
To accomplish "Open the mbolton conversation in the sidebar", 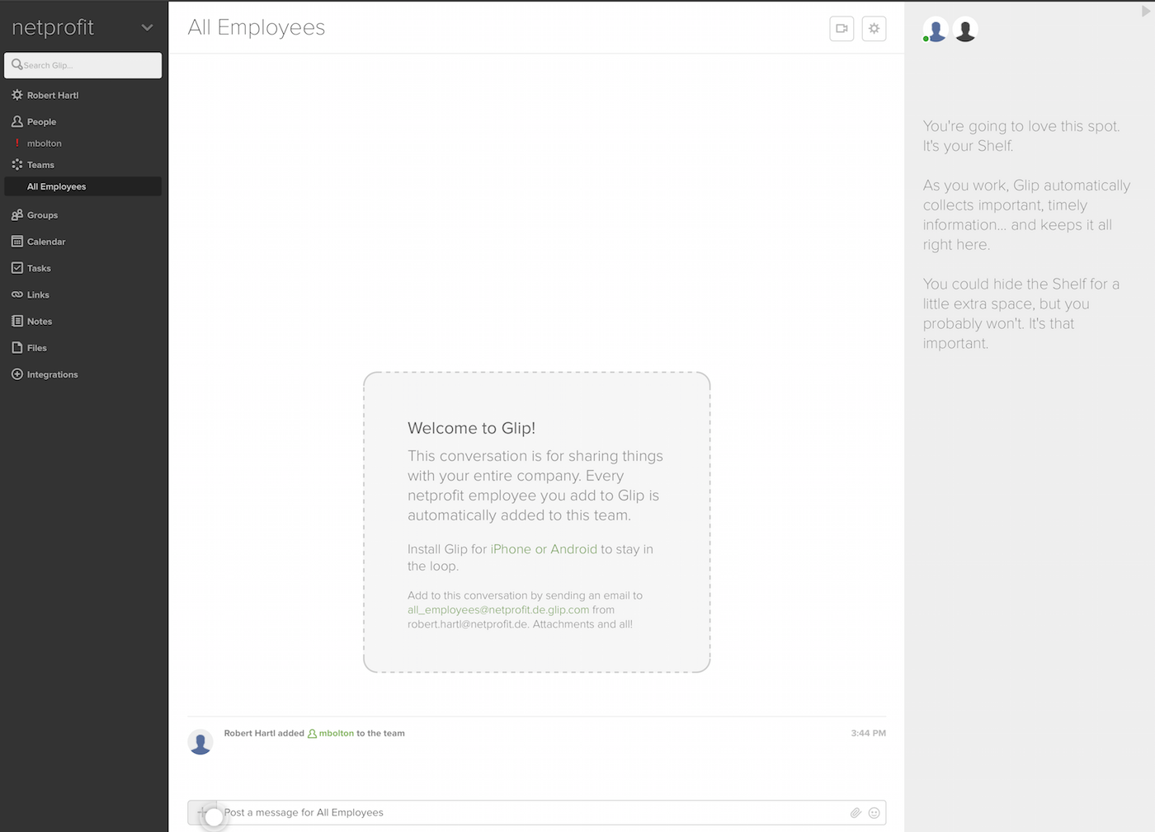I will [x=45, y=143].
